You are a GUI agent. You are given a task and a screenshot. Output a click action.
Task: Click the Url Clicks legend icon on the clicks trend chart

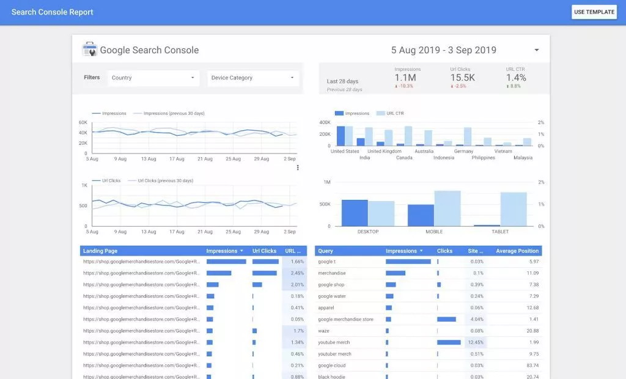point(96,180)
